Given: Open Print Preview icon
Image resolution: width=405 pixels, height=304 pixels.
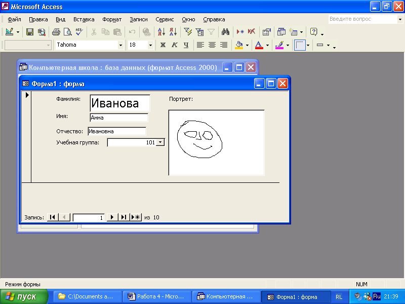Looking at the screenshot, I should (67, 32).
